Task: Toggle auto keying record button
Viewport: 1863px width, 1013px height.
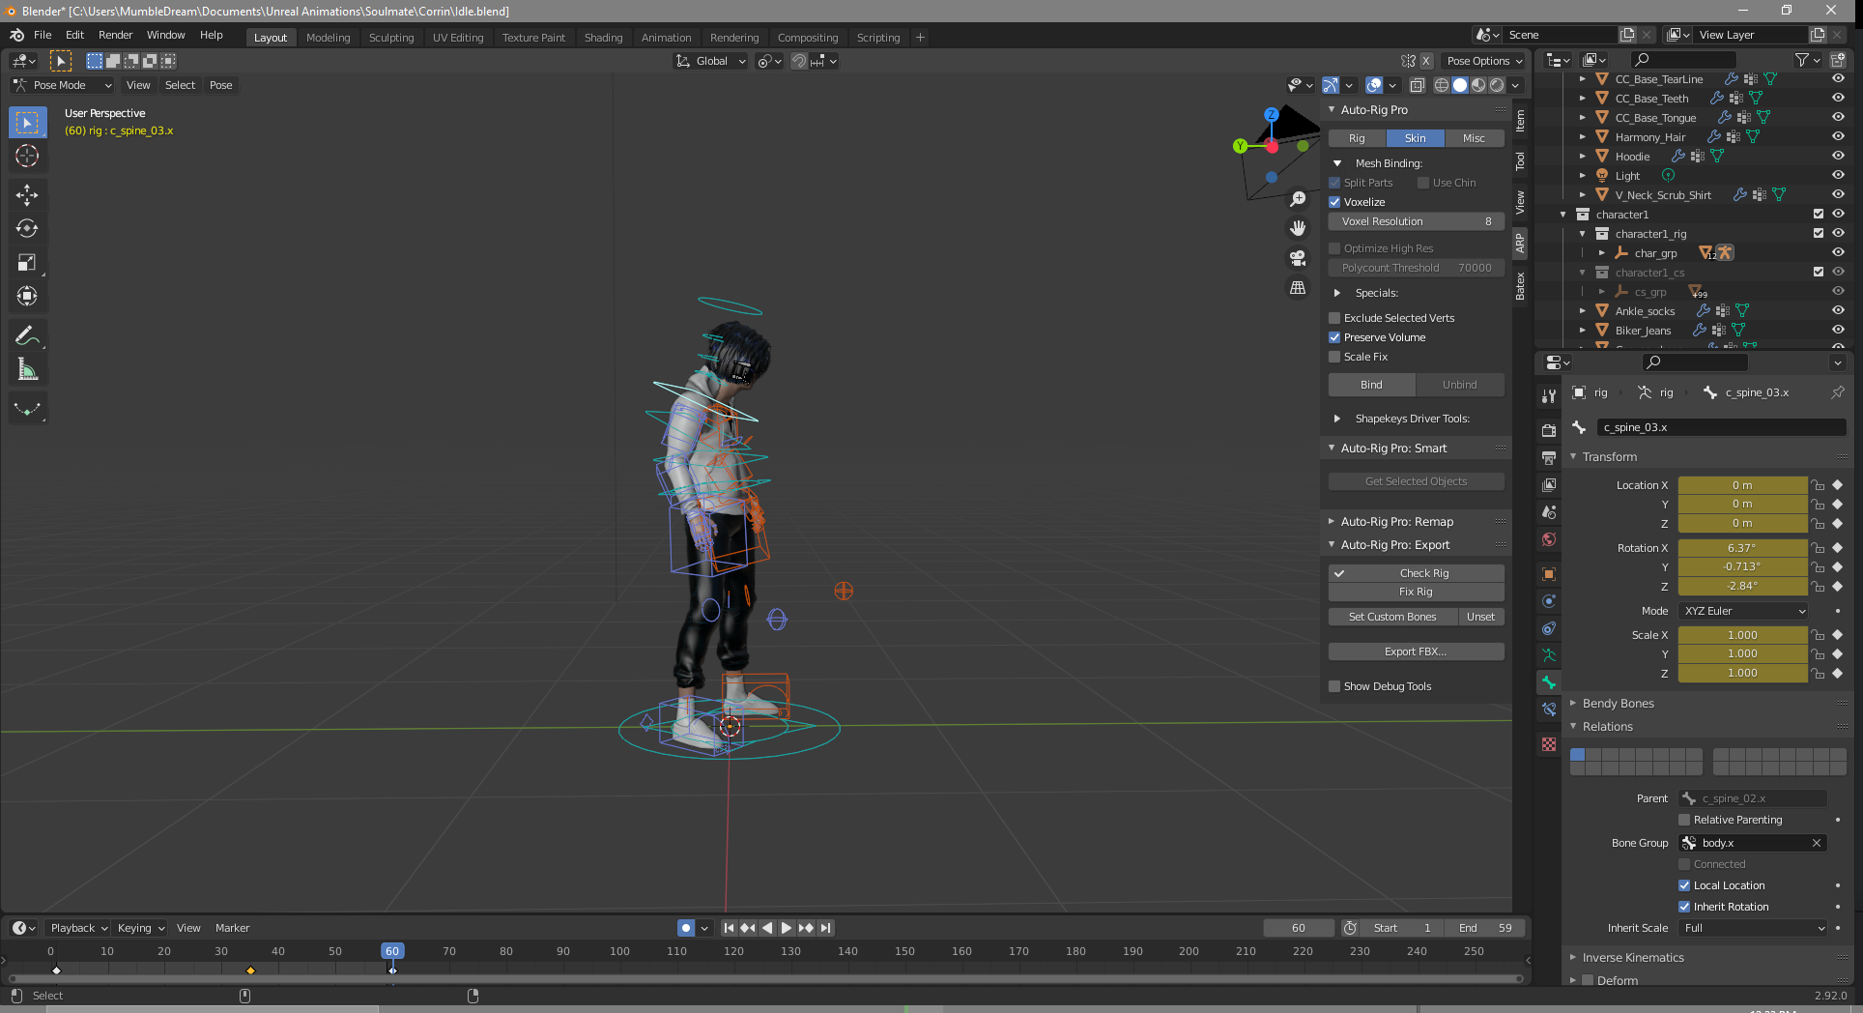Action: [x=686, y=928]
